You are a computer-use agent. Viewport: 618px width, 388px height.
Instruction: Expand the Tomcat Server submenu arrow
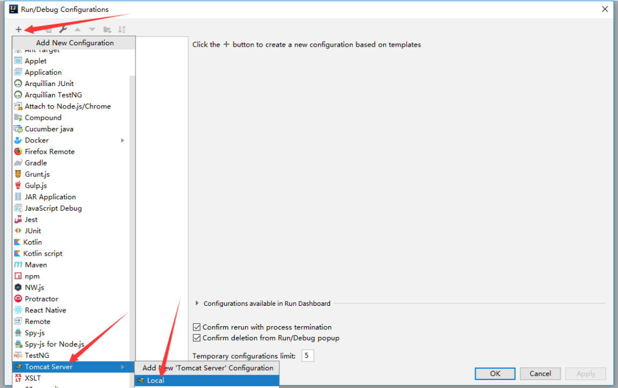coord(123,367)
